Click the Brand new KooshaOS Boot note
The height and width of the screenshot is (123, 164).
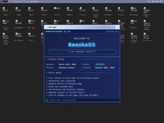pos(61,87)
